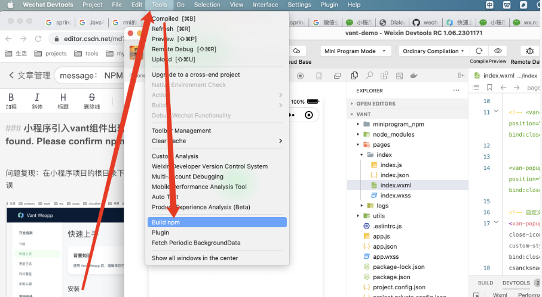Click the Preview eye icon
Image resolution: width=542 pixels, height=297 pixels.
pyautogui.click(x=498, y=51)
